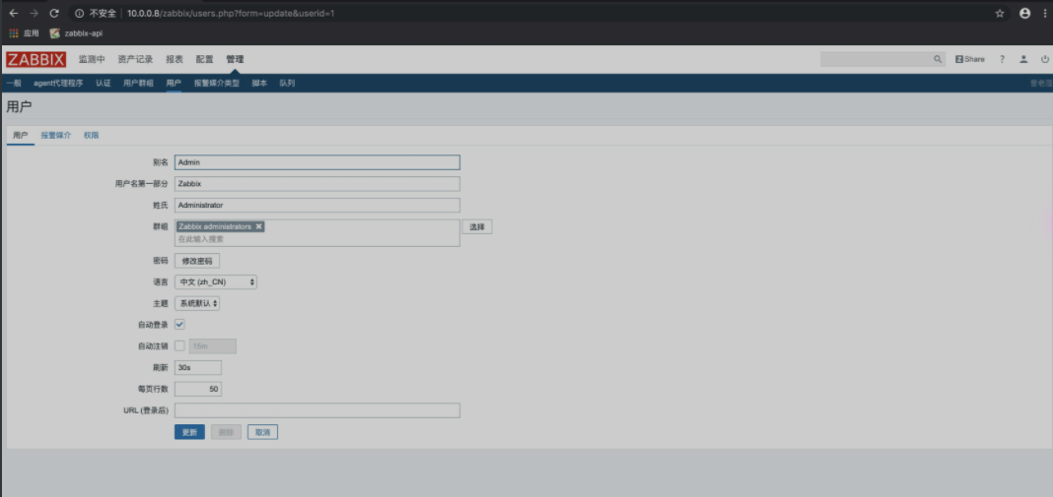Click the 选择 button next to groups
The height and width of the screenshot is (497, 1053).
[477, 226]
